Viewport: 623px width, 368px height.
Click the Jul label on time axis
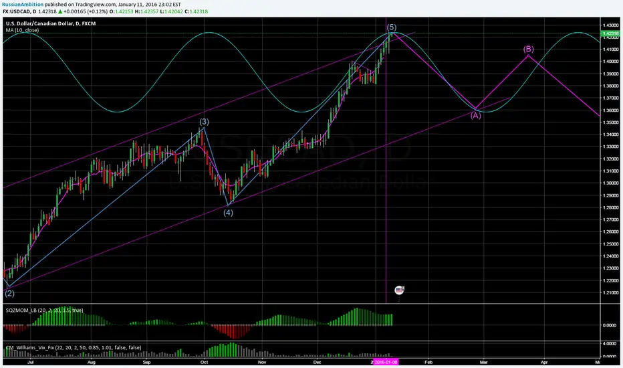click(x=30, y=363)
